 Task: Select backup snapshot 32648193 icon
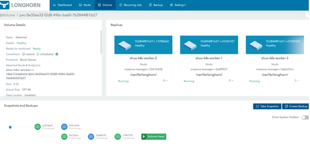[x=91, y=137]
